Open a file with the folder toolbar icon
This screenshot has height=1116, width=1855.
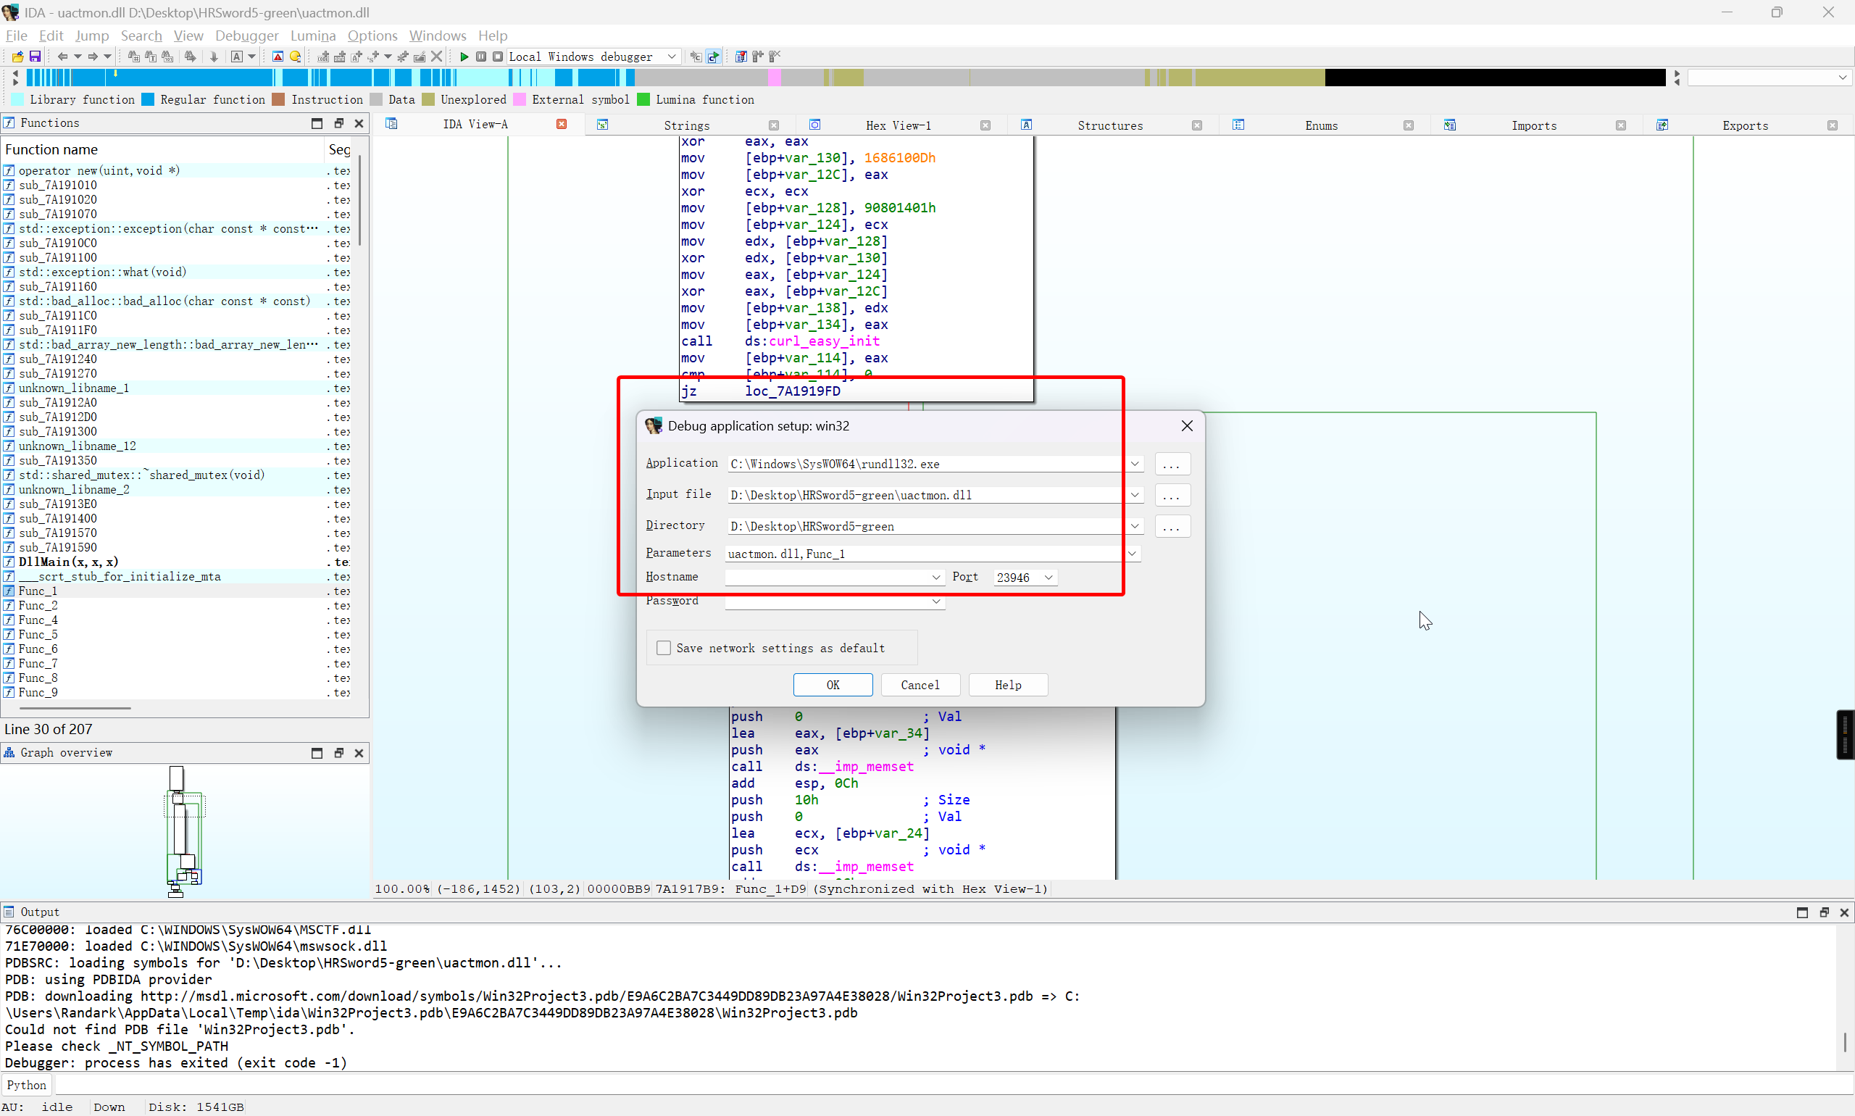[17, 57]
